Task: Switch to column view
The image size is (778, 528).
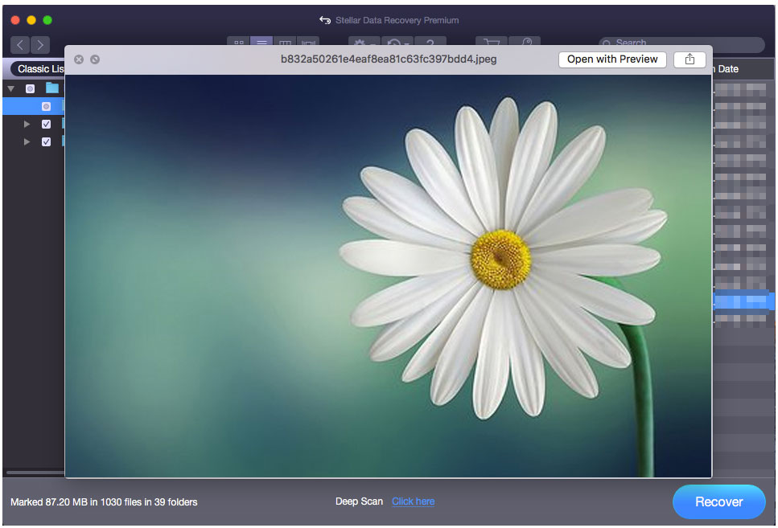Action: pos(285,42)
